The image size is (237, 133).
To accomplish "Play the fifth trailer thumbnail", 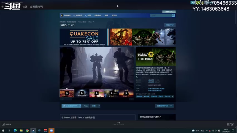I will tap(126, 93).
